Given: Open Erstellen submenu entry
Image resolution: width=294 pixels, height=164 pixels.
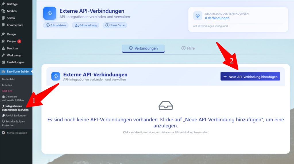Looking at the screenshot, I should pos(7,85).
